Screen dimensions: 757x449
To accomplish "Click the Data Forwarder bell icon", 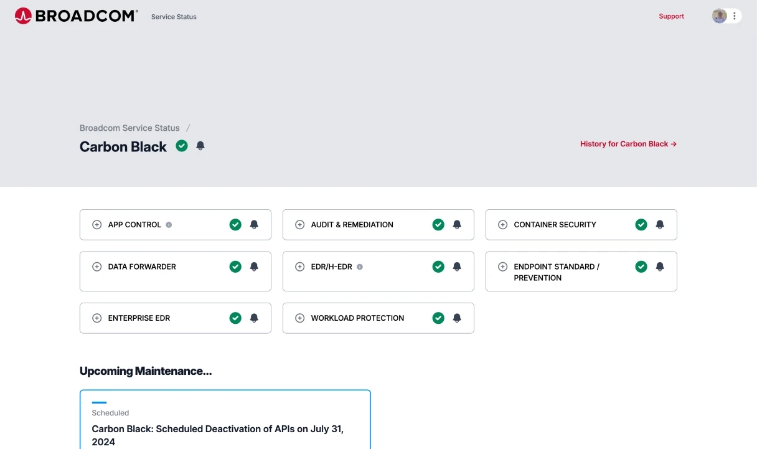I will pyautogui.click(x=254, y=267).
